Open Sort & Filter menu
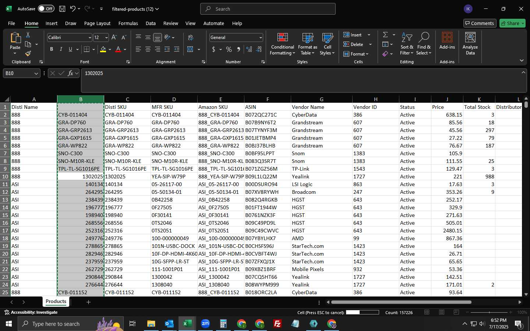This screenshot has height=331, width=530. (407, 44)
